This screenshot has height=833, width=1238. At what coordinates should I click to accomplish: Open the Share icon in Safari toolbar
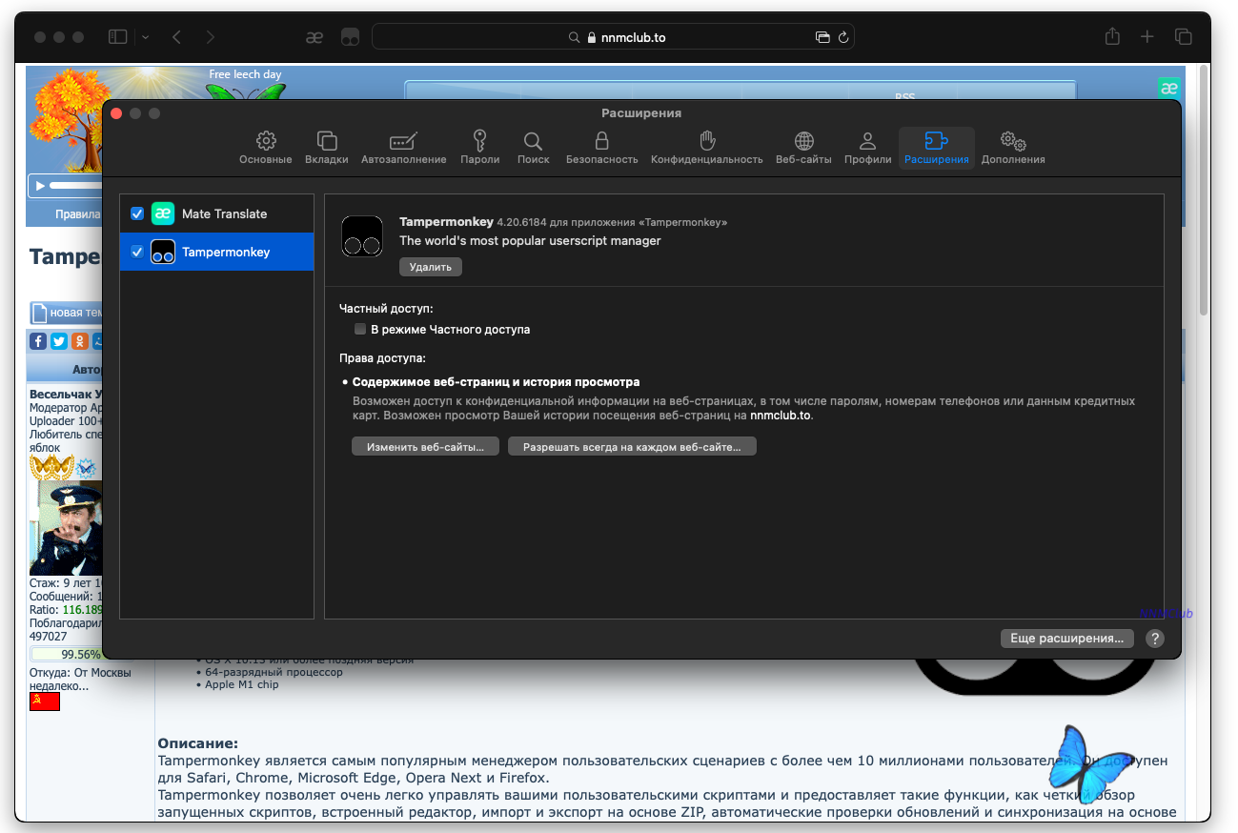tap(1112, 36)
